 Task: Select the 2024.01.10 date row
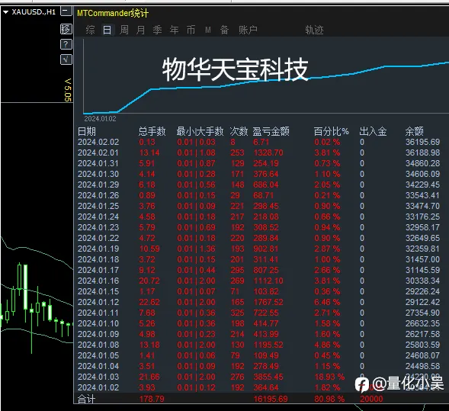pos(259,323)
